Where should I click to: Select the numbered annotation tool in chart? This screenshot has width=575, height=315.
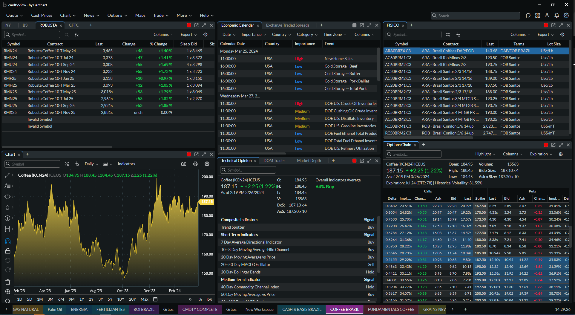click(8, 218)
